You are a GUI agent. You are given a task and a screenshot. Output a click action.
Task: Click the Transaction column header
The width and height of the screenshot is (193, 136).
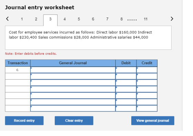point(18,63)
